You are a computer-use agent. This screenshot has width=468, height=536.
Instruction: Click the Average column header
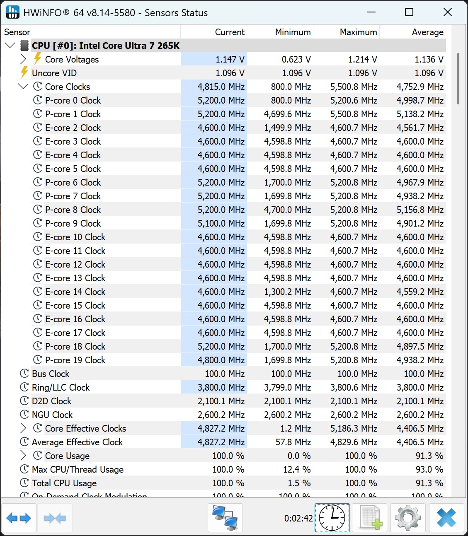click(x=427, y=32)
